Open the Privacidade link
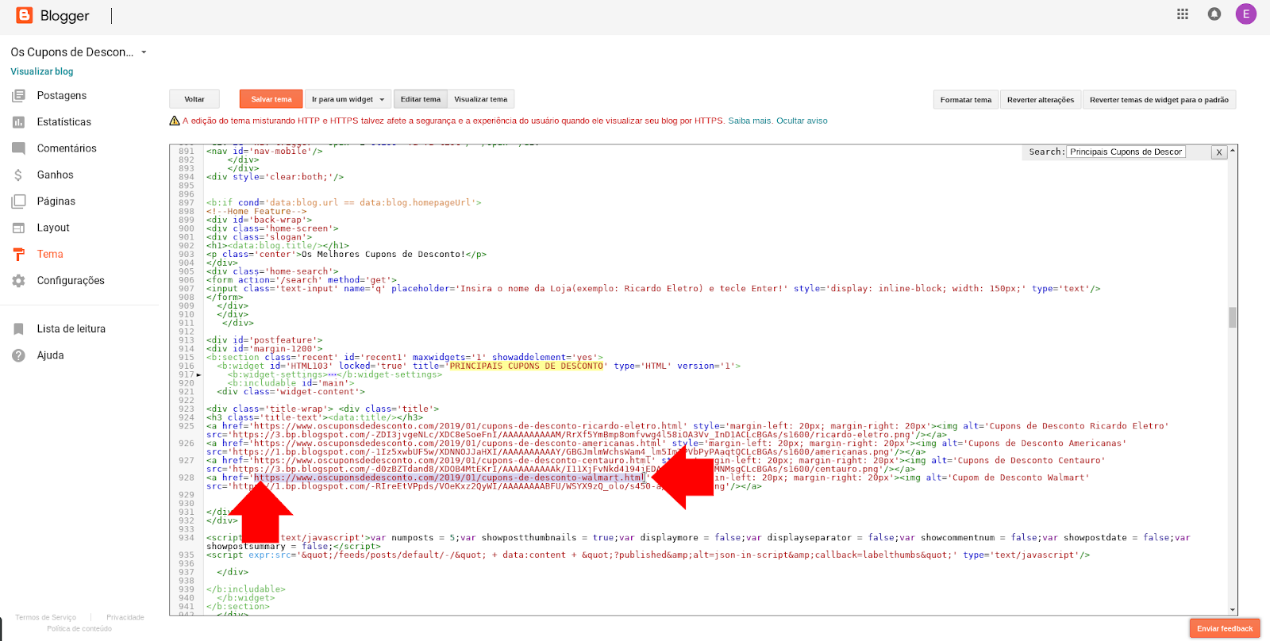 pyautogui.click(x=125, y=617)
